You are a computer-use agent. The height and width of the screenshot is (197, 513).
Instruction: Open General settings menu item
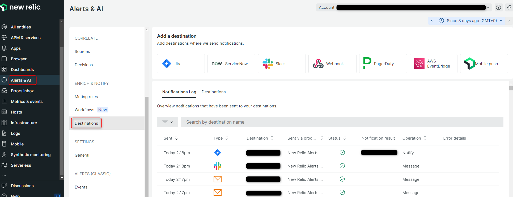(x=82, y=155)
